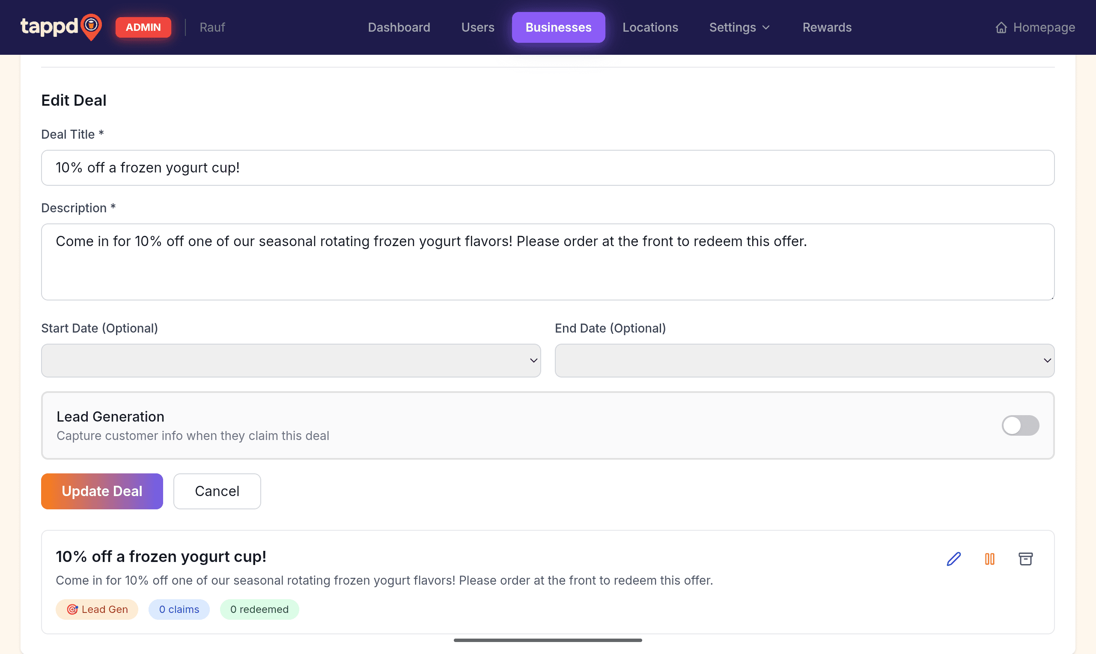Click the tappd logo icon

click(x=91, y=27)
